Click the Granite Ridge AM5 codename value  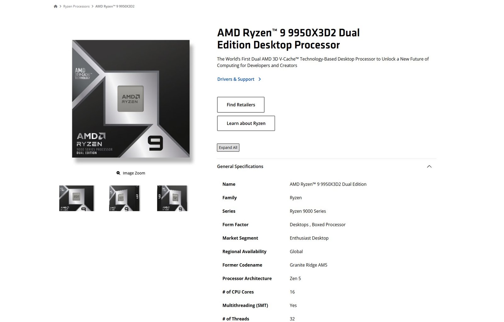pyautogui.click(x=308, y=265)
